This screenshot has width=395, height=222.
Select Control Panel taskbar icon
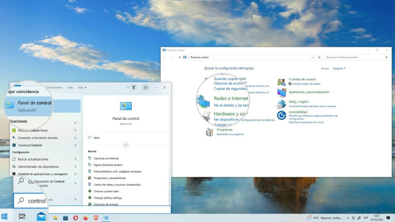(106, 218)
